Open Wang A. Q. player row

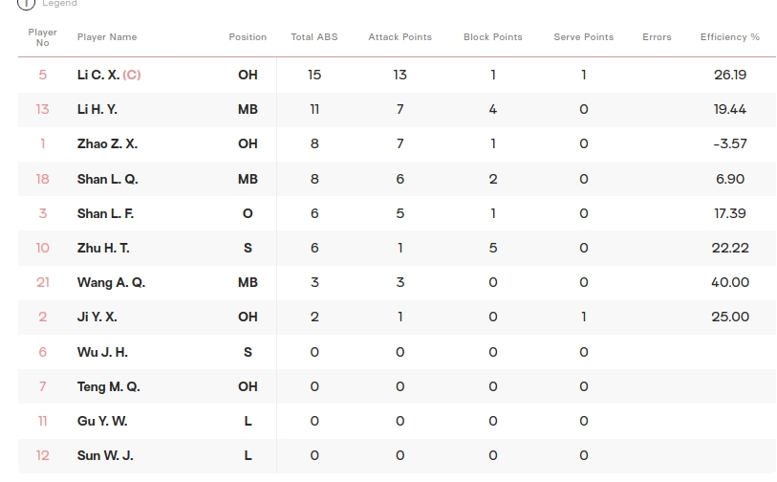[111, 282]
